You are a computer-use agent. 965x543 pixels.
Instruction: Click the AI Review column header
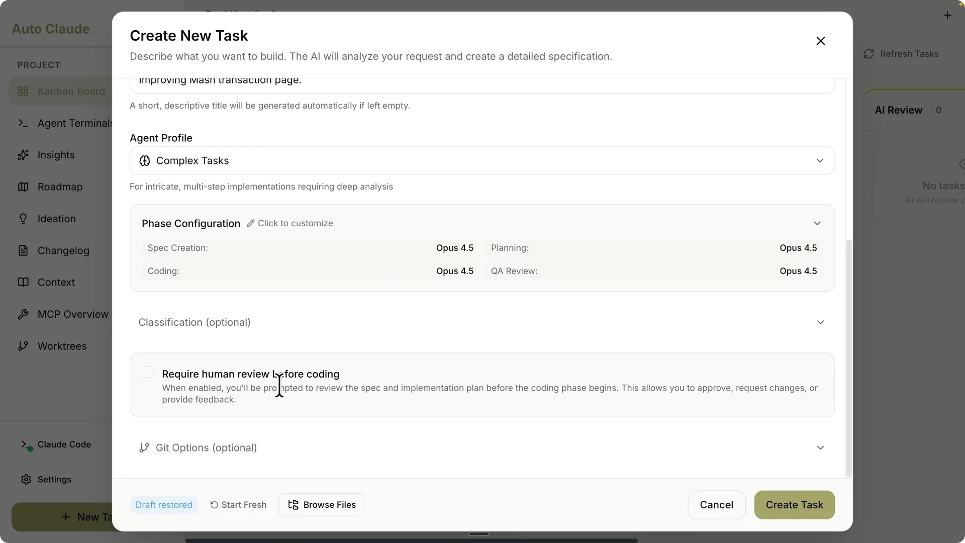pos(898,110)
